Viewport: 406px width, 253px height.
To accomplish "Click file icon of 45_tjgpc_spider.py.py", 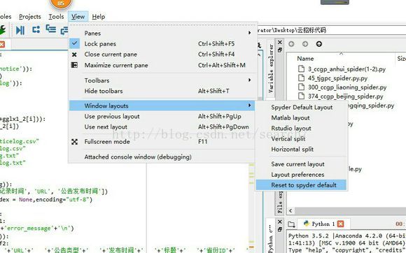I will 301,78.
